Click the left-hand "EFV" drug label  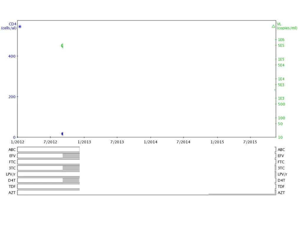pyautogui.click(x=12, y=156)
